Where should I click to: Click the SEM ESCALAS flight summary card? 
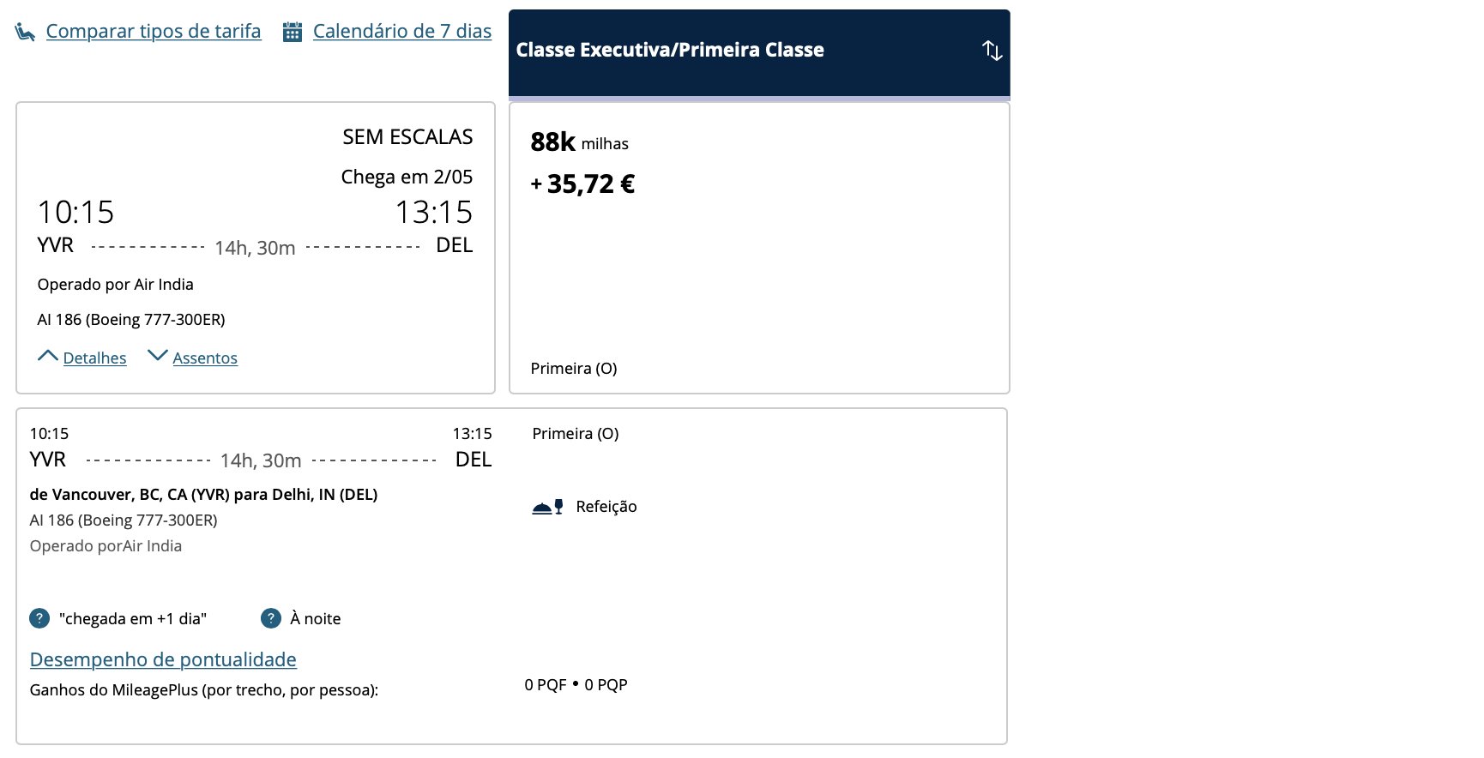click(256, 248)
